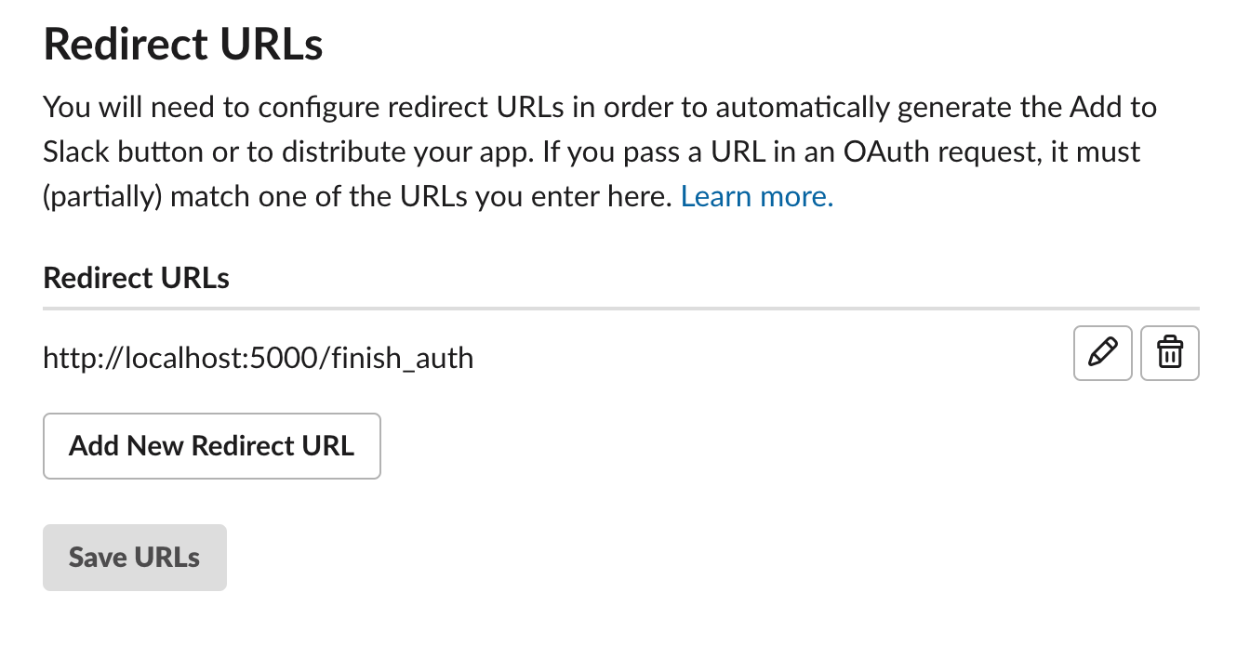Click the localhost:5000 portion of the URL row
The image size is (1250, 645).
tap(219, 357)
